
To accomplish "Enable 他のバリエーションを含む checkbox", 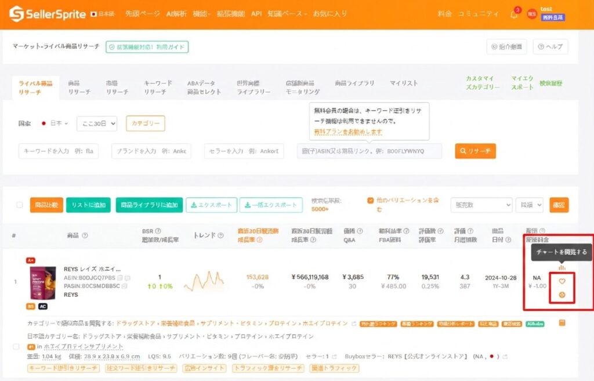I will 369,199.
